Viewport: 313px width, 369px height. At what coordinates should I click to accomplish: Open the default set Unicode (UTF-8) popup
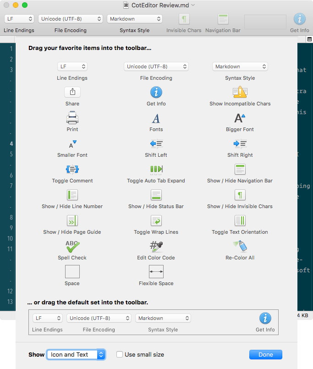(99, 318)
